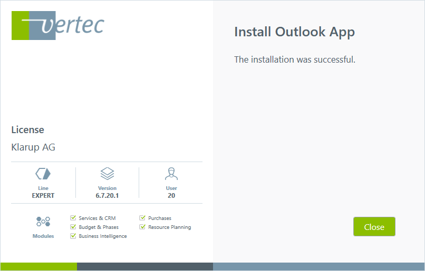425x271 pixels.
Task: Toggle the Business Intelligence checkbox
Action: [73, 236]
